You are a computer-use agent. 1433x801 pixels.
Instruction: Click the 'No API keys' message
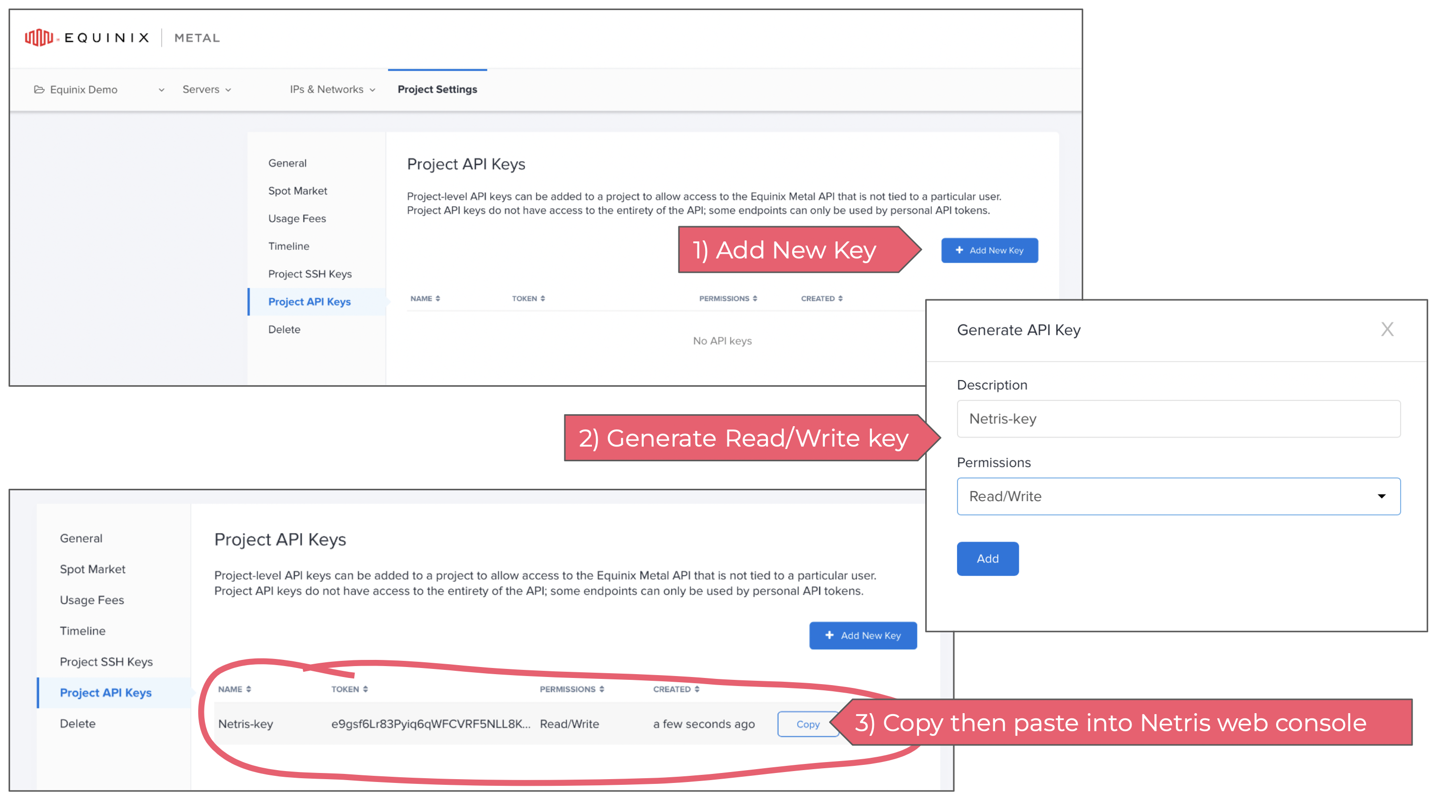722,341
